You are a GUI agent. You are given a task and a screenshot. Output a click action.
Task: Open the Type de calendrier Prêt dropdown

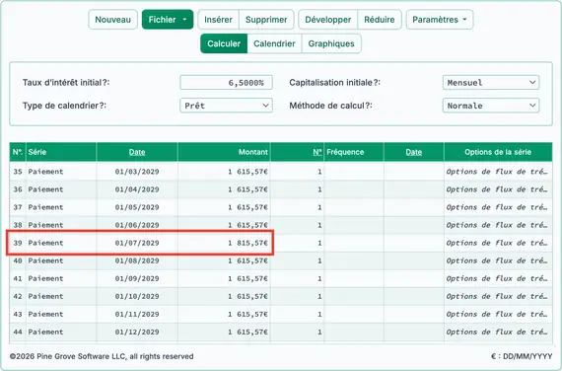click(x=226, y=106)
